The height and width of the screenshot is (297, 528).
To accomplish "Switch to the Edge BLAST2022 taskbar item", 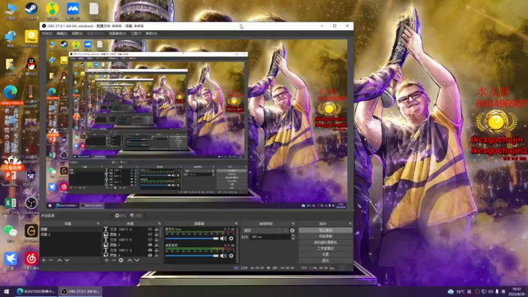I will coord(36,291).
